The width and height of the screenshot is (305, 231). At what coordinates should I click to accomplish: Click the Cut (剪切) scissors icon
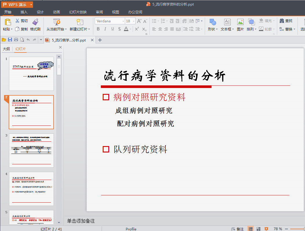[x=17, y=21]
